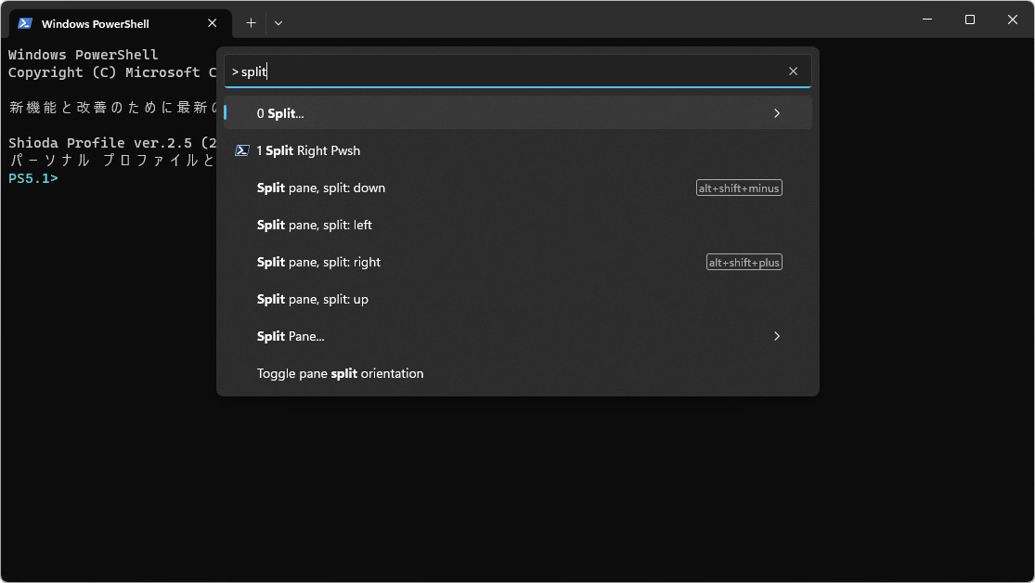Screen dimensions: 1035x583
Task: Click the icon beside '1 Split Right Pwsh'
Action: pyautogui.click(x=242, y=150)
